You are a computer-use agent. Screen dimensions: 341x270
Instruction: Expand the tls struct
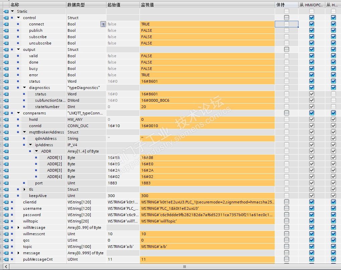(x=24, y=189)
